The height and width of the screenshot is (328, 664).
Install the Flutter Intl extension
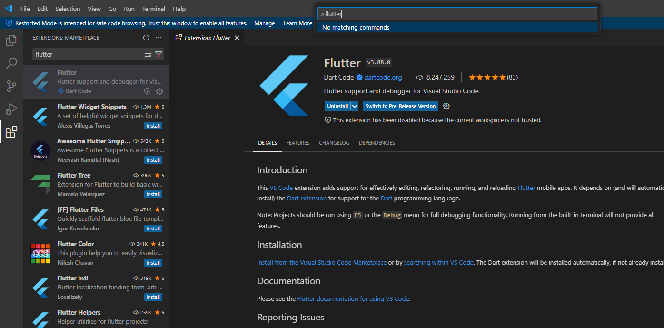[x=153, y=297]
